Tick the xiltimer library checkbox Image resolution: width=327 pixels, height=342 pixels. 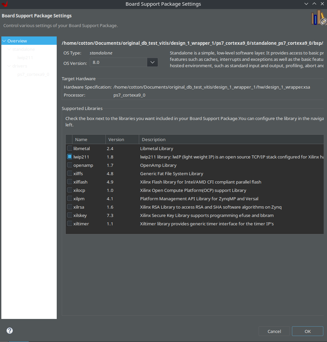click(69, 224)
